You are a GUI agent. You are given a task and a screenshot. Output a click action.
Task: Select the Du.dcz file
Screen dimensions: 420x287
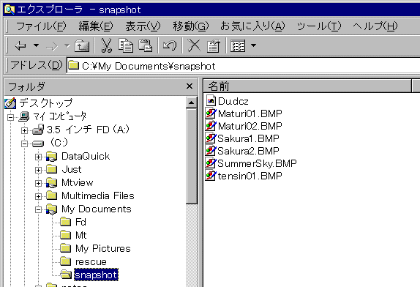click(x=233, y=101)
